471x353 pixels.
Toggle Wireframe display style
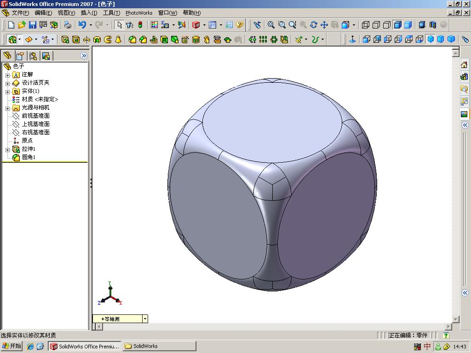[366, 25]
